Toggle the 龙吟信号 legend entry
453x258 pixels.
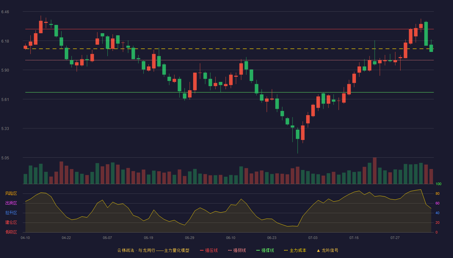(x=327, y=250)
